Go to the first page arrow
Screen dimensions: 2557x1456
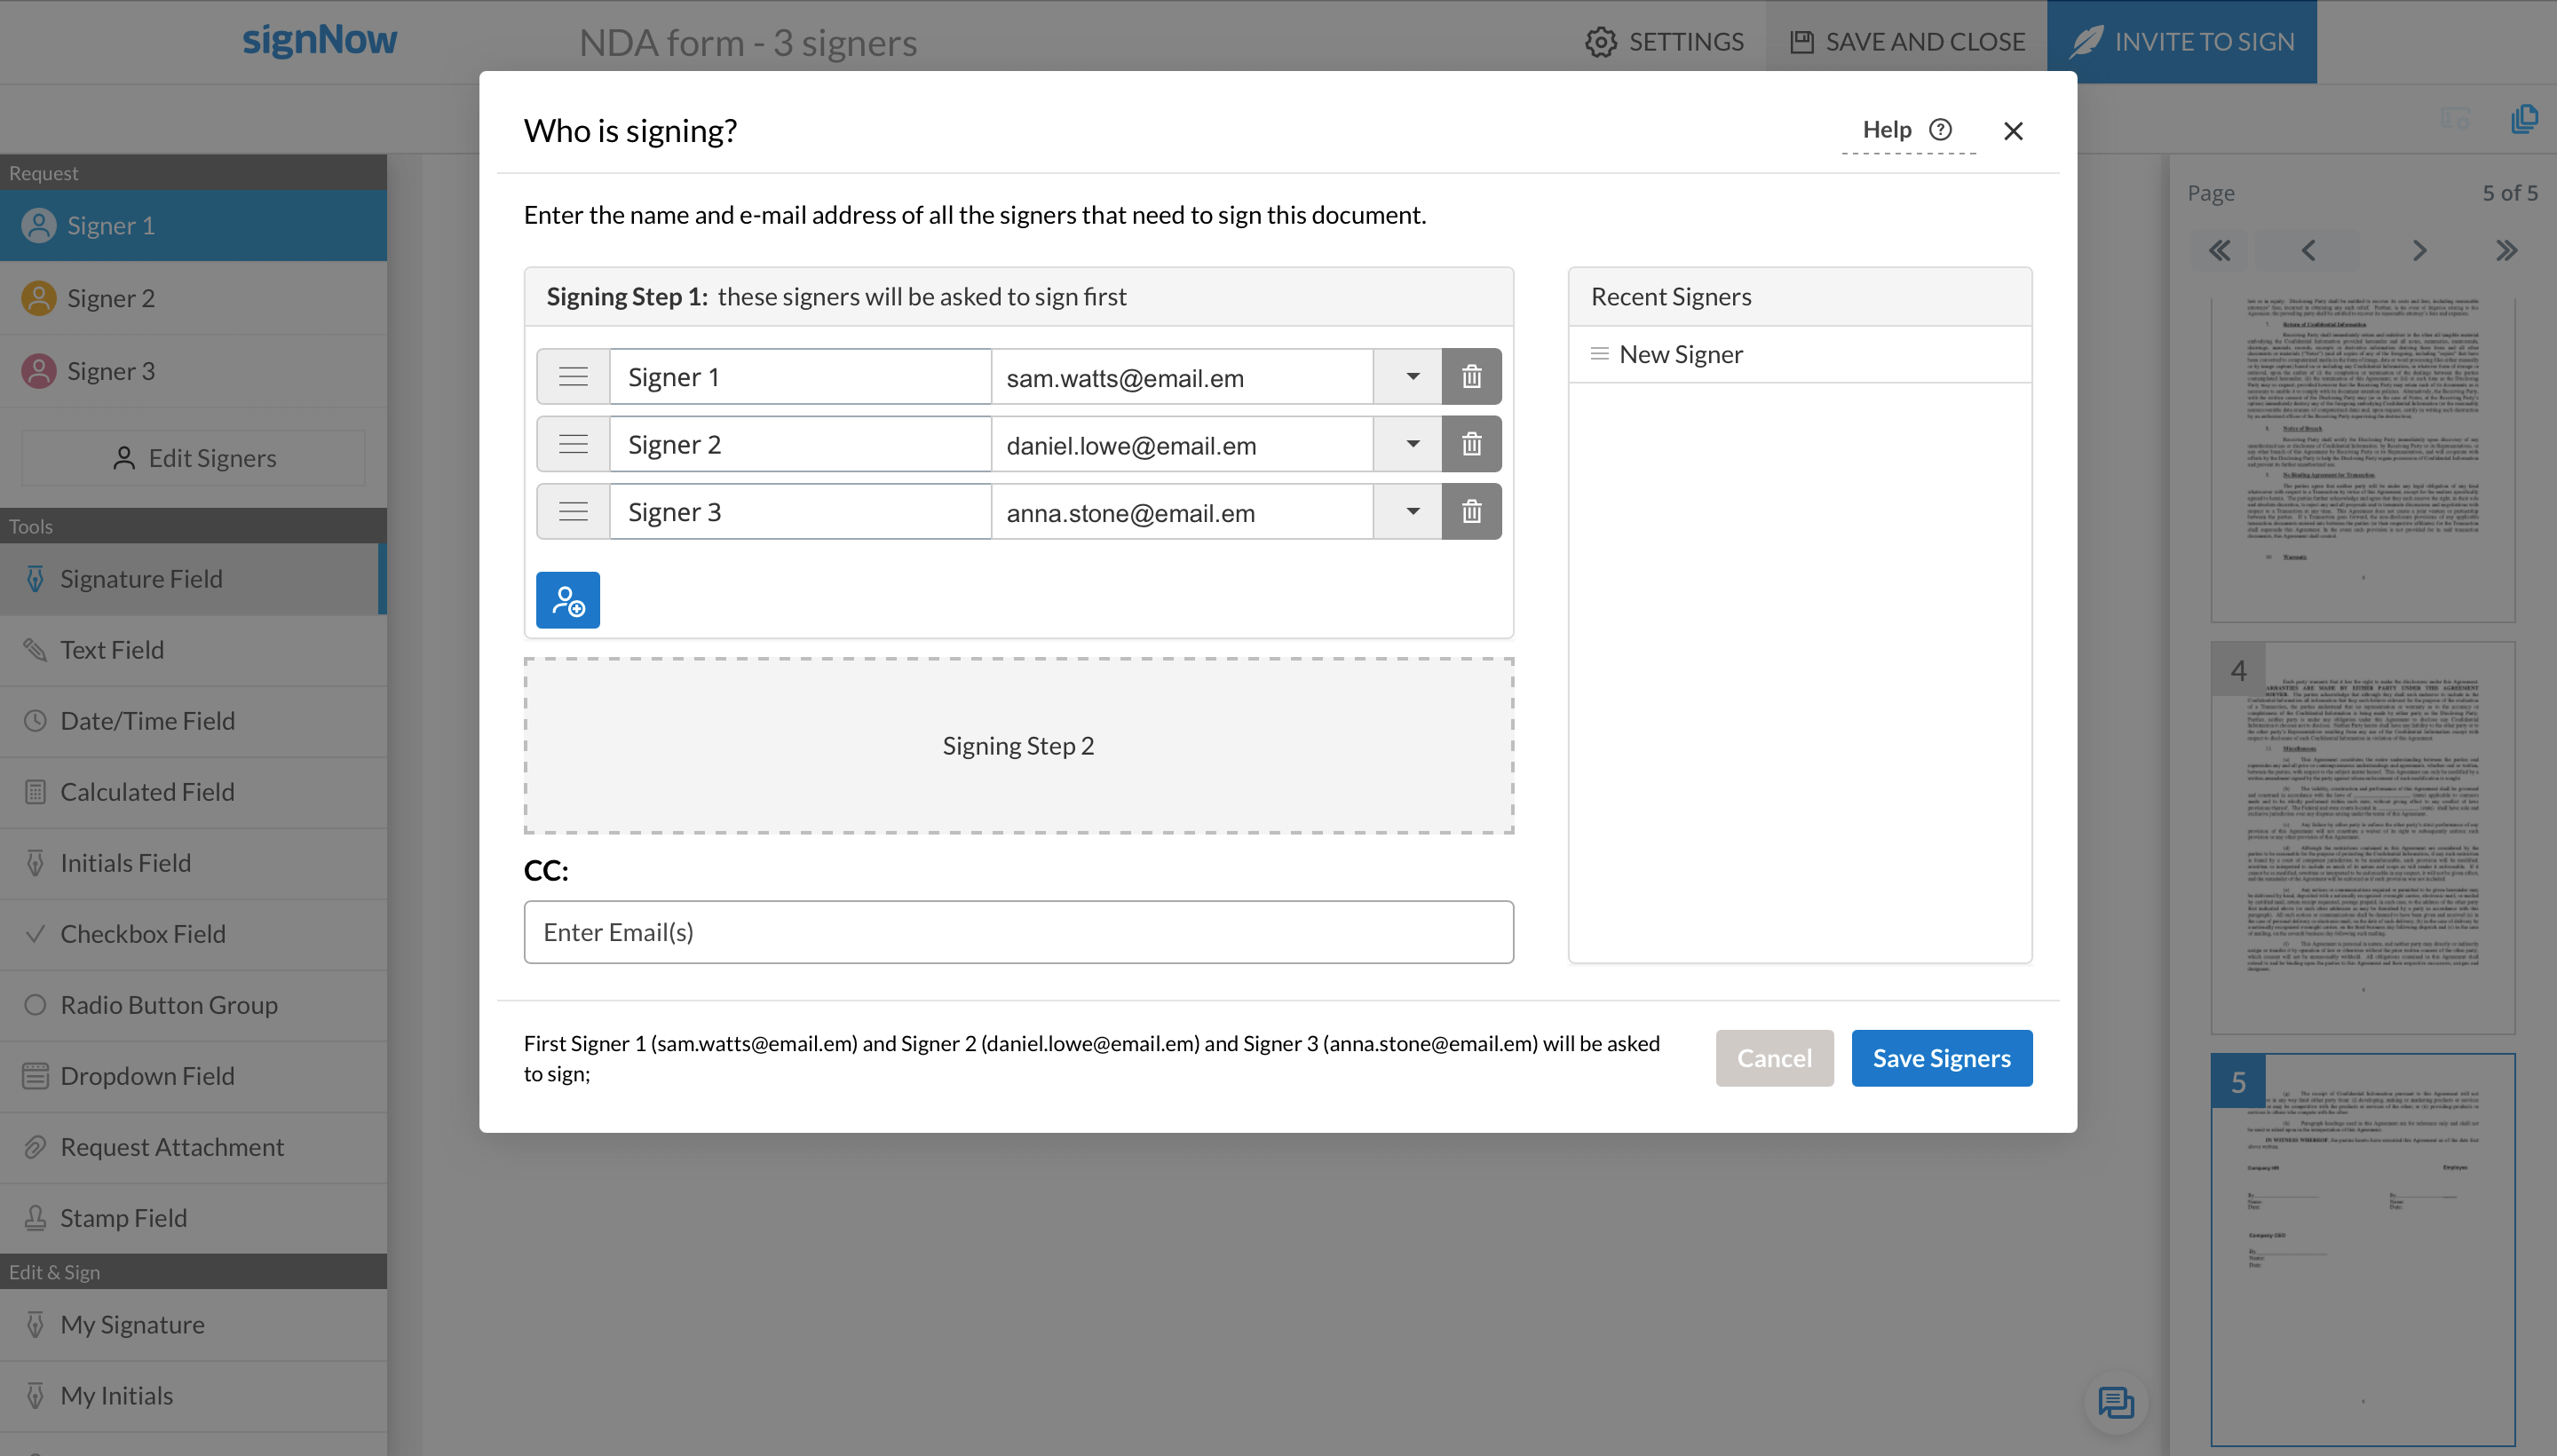click(x=2219, y=250)
